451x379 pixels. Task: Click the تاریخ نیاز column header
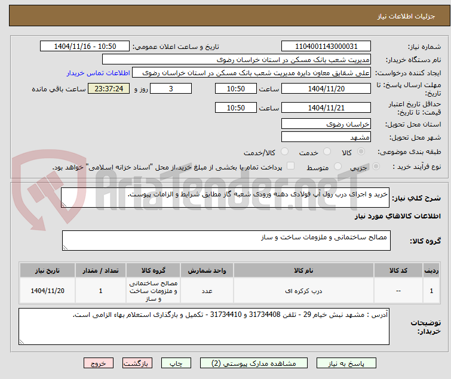point(47,270)
